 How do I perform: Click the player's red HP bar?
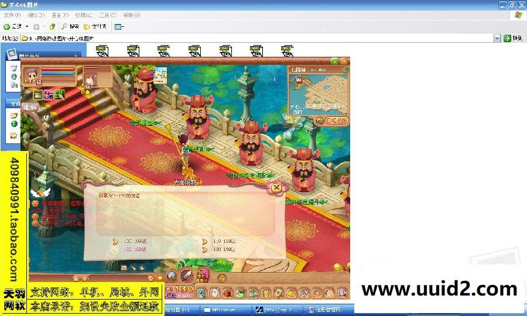click(58, 70)
